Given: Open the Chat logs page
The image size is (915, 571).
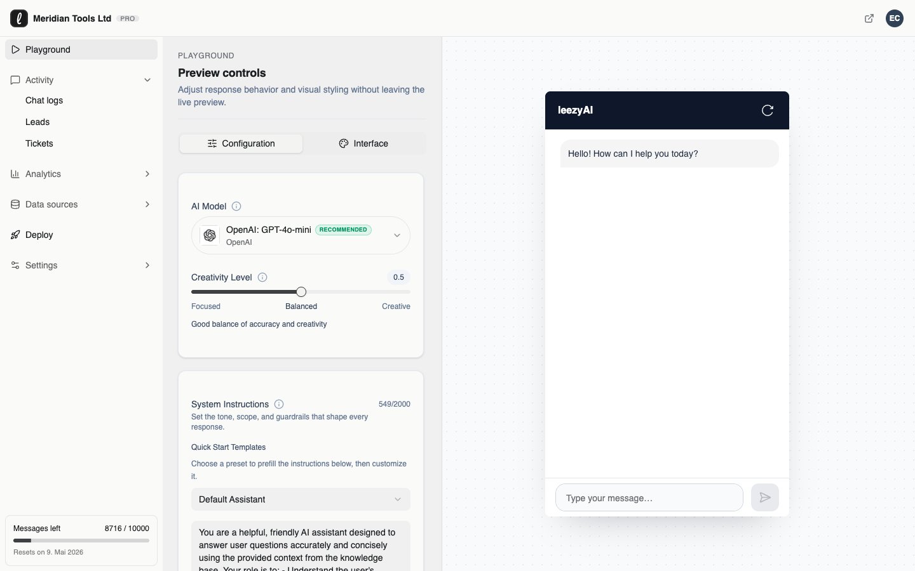Looking at the screenshot, I should click(44, 100).
